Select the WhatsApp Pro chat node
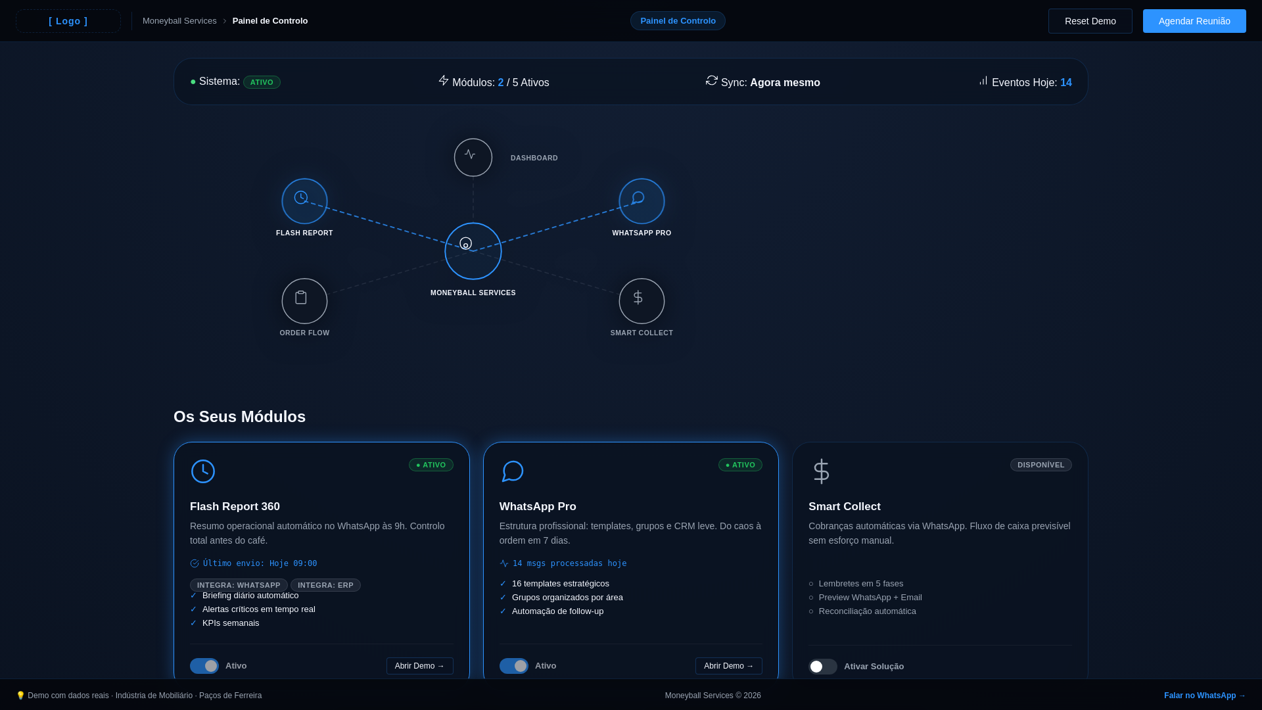 pos(642,201)
